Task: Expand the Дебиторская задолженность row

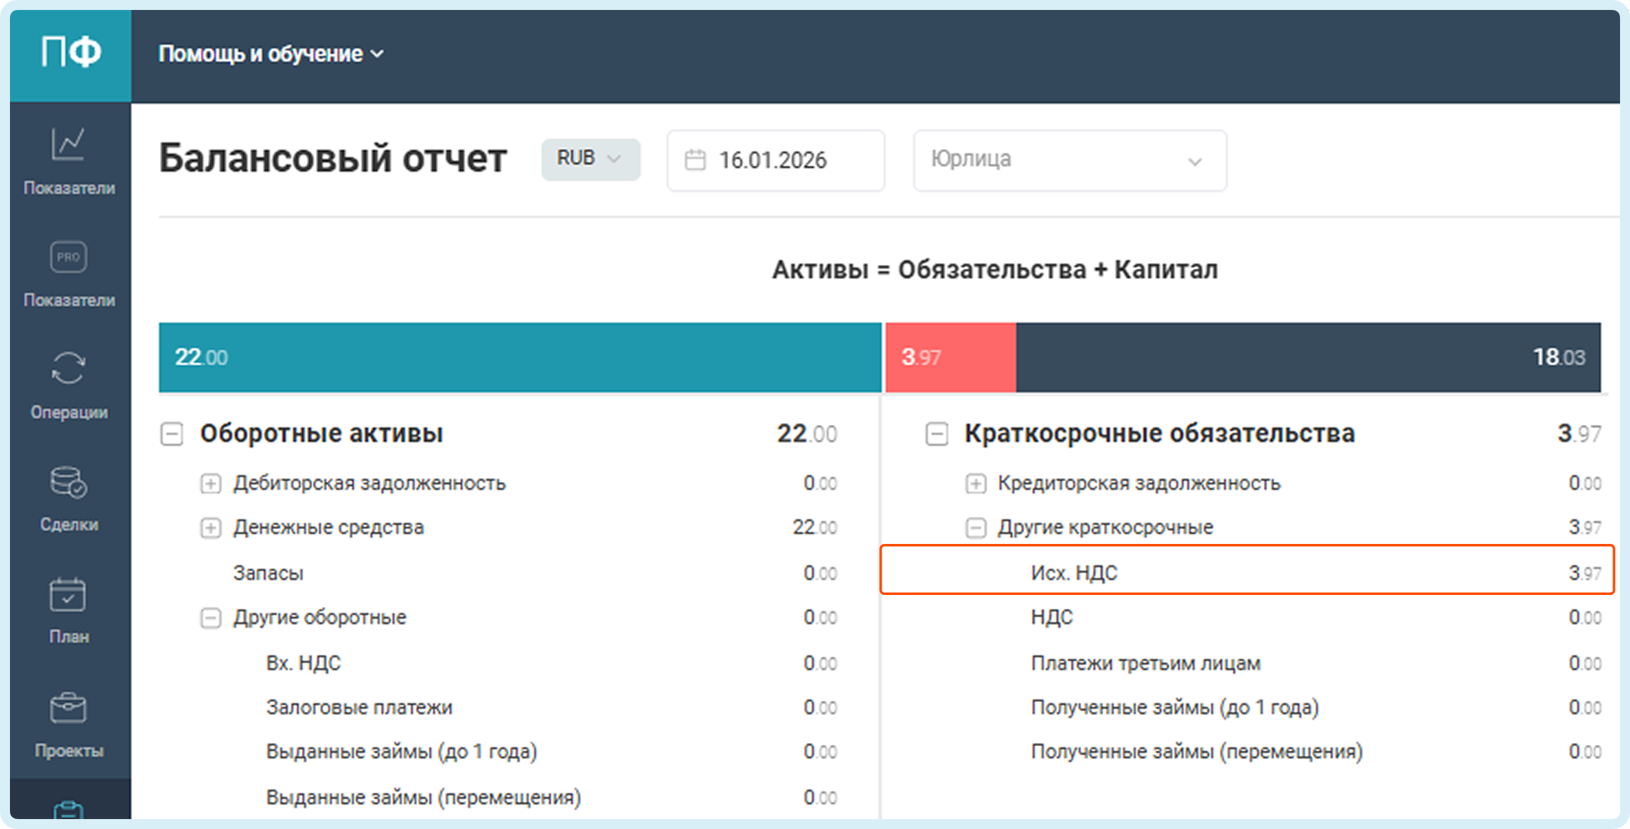Action: tap(210, 484)
